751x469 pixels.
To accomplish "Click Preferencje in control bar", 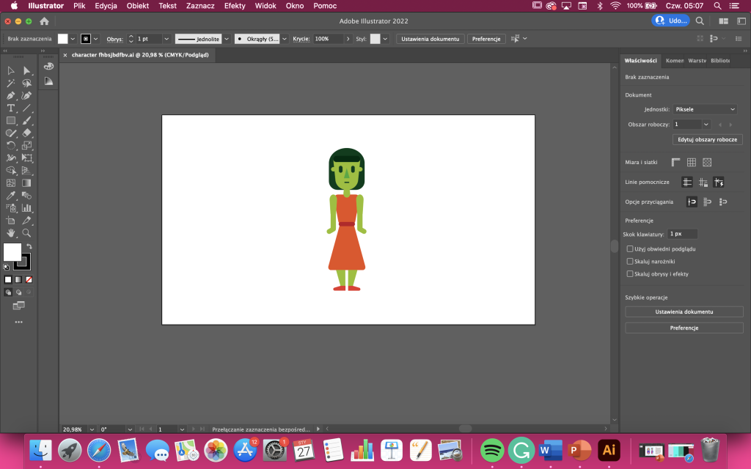I will [x=486, y=39].
